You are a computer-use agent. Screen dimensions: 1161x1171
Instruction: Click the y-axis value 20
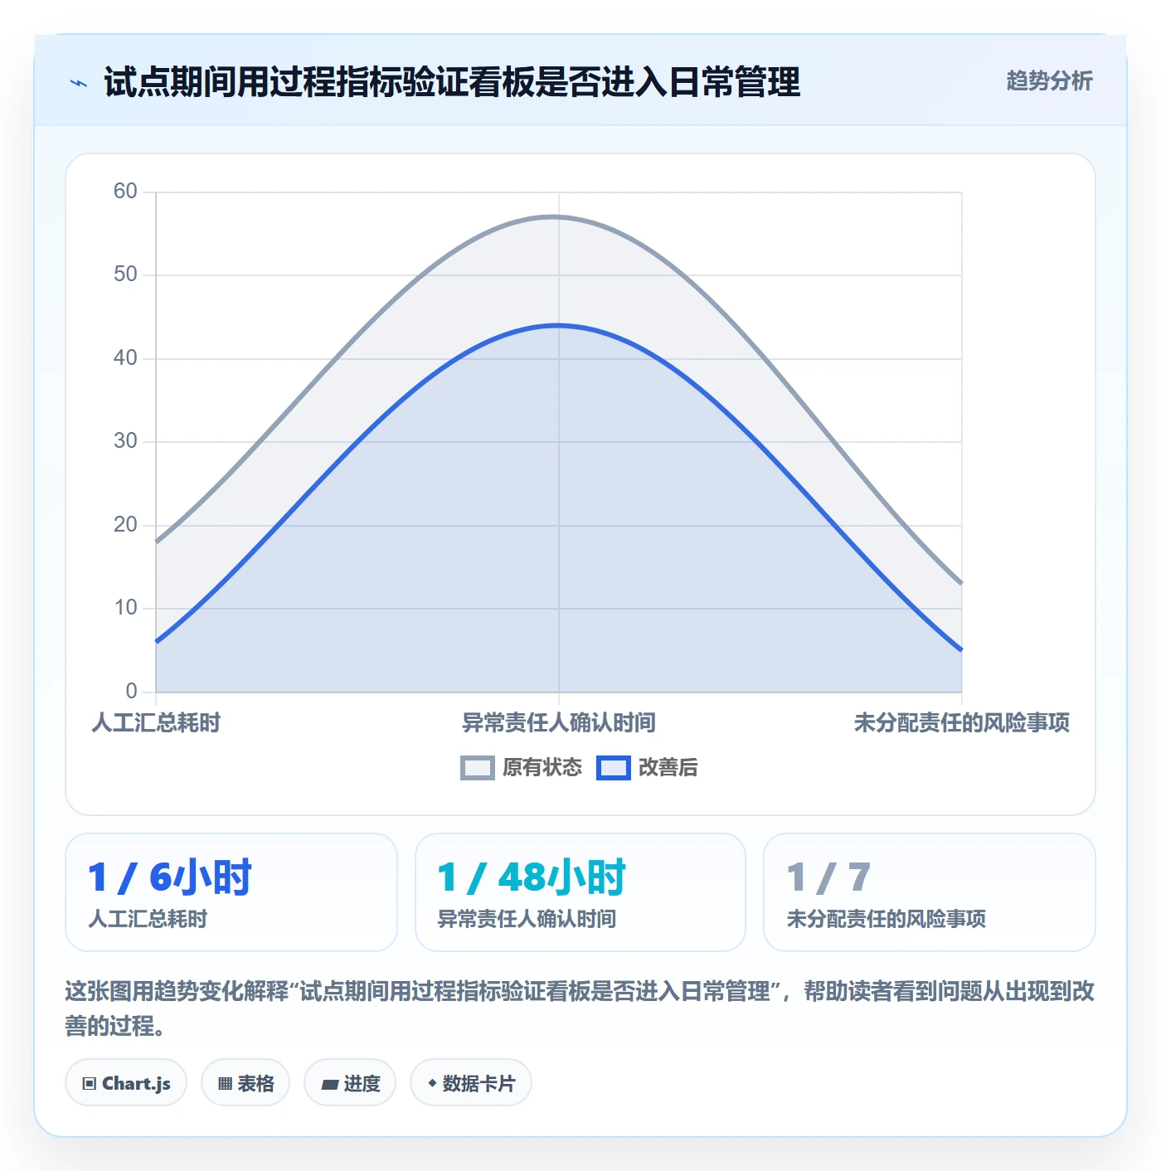125,524
